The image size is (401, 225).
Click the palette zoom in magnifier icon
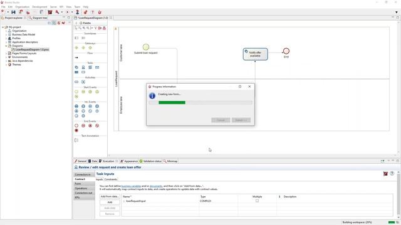(x=84, y=28)
